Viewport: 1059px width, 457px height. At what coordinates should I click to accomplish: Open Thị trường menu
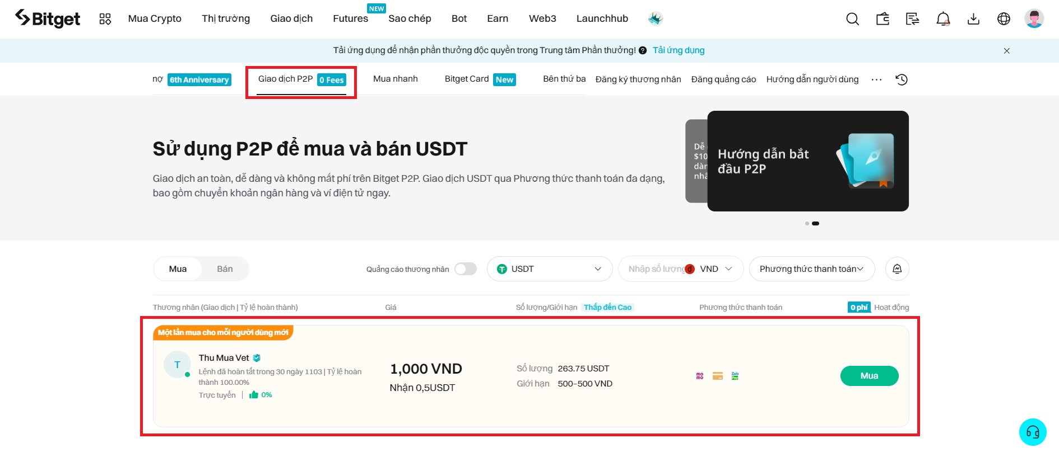coord(226,19)
